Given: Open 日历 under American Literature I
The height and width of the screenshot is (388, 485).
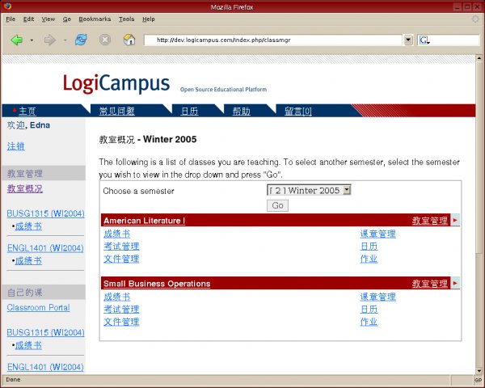Looking at the screenshot, I should tap(369, 247).
